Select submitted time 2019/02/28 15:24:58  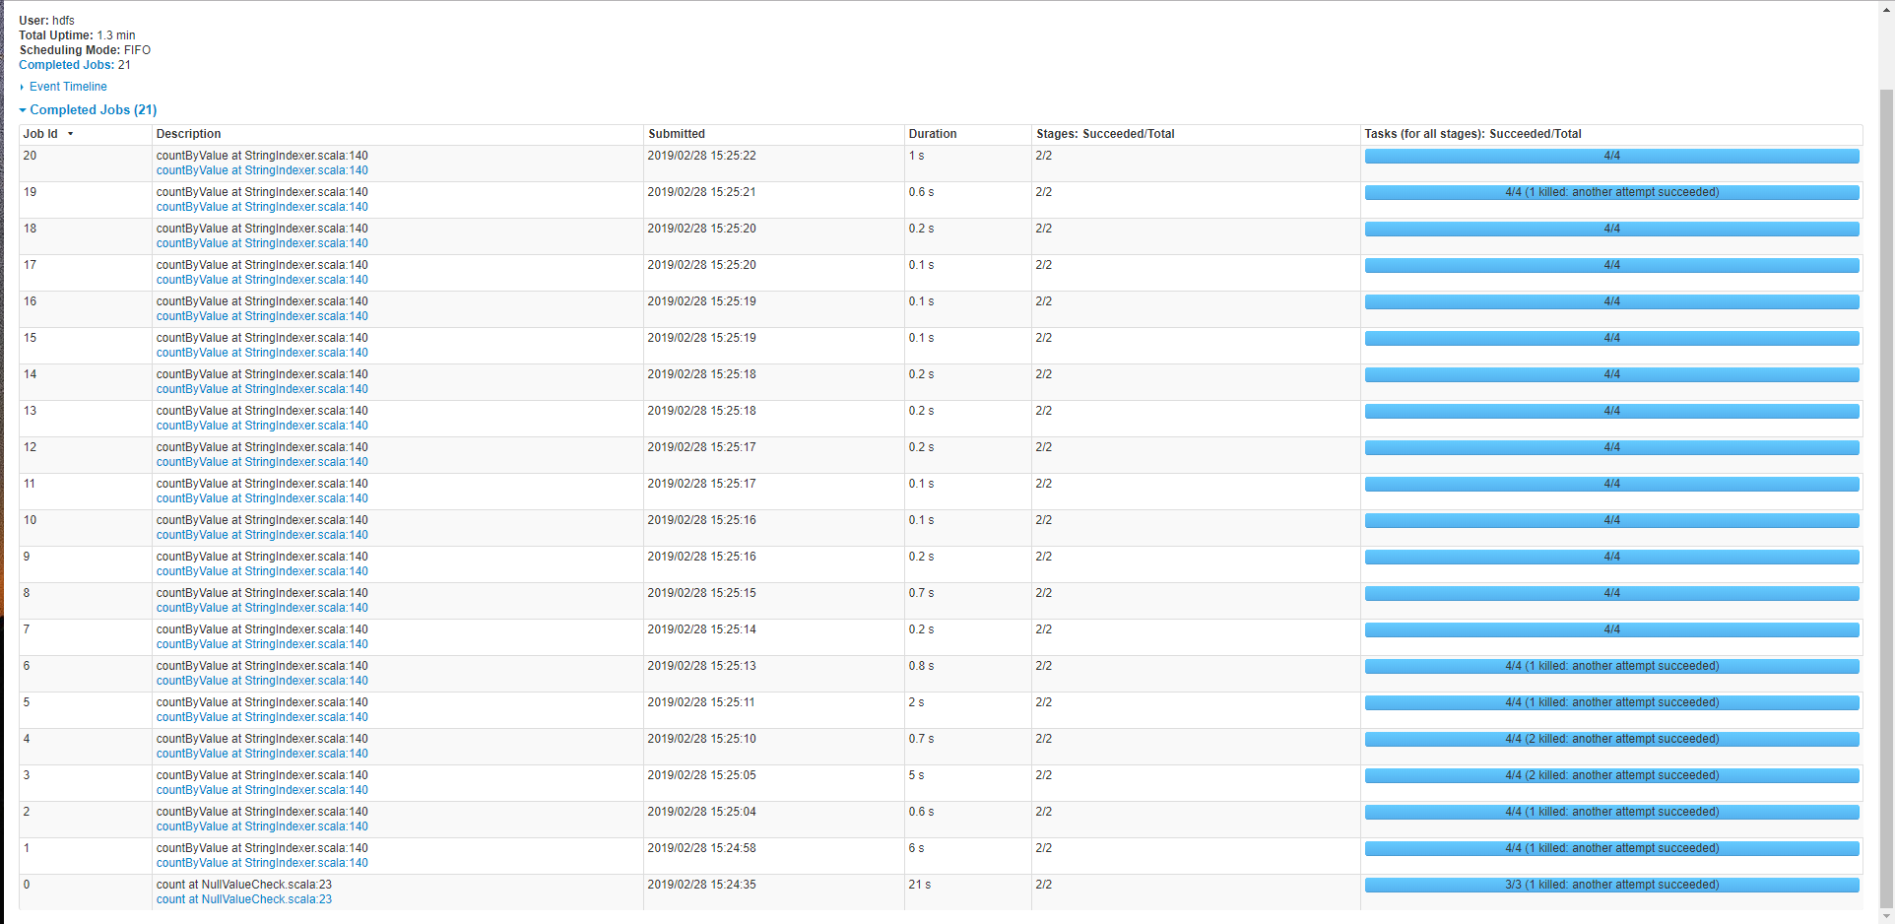[x=701, y=848]
